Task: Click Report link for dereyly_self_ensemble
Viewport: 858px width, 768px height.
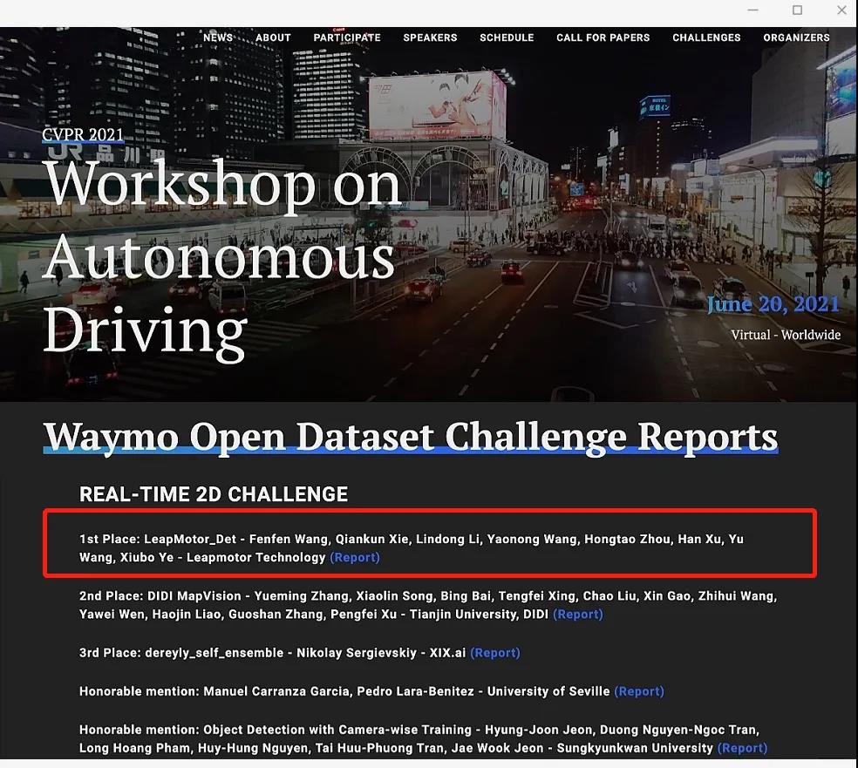Action: [x=495, y=653]
